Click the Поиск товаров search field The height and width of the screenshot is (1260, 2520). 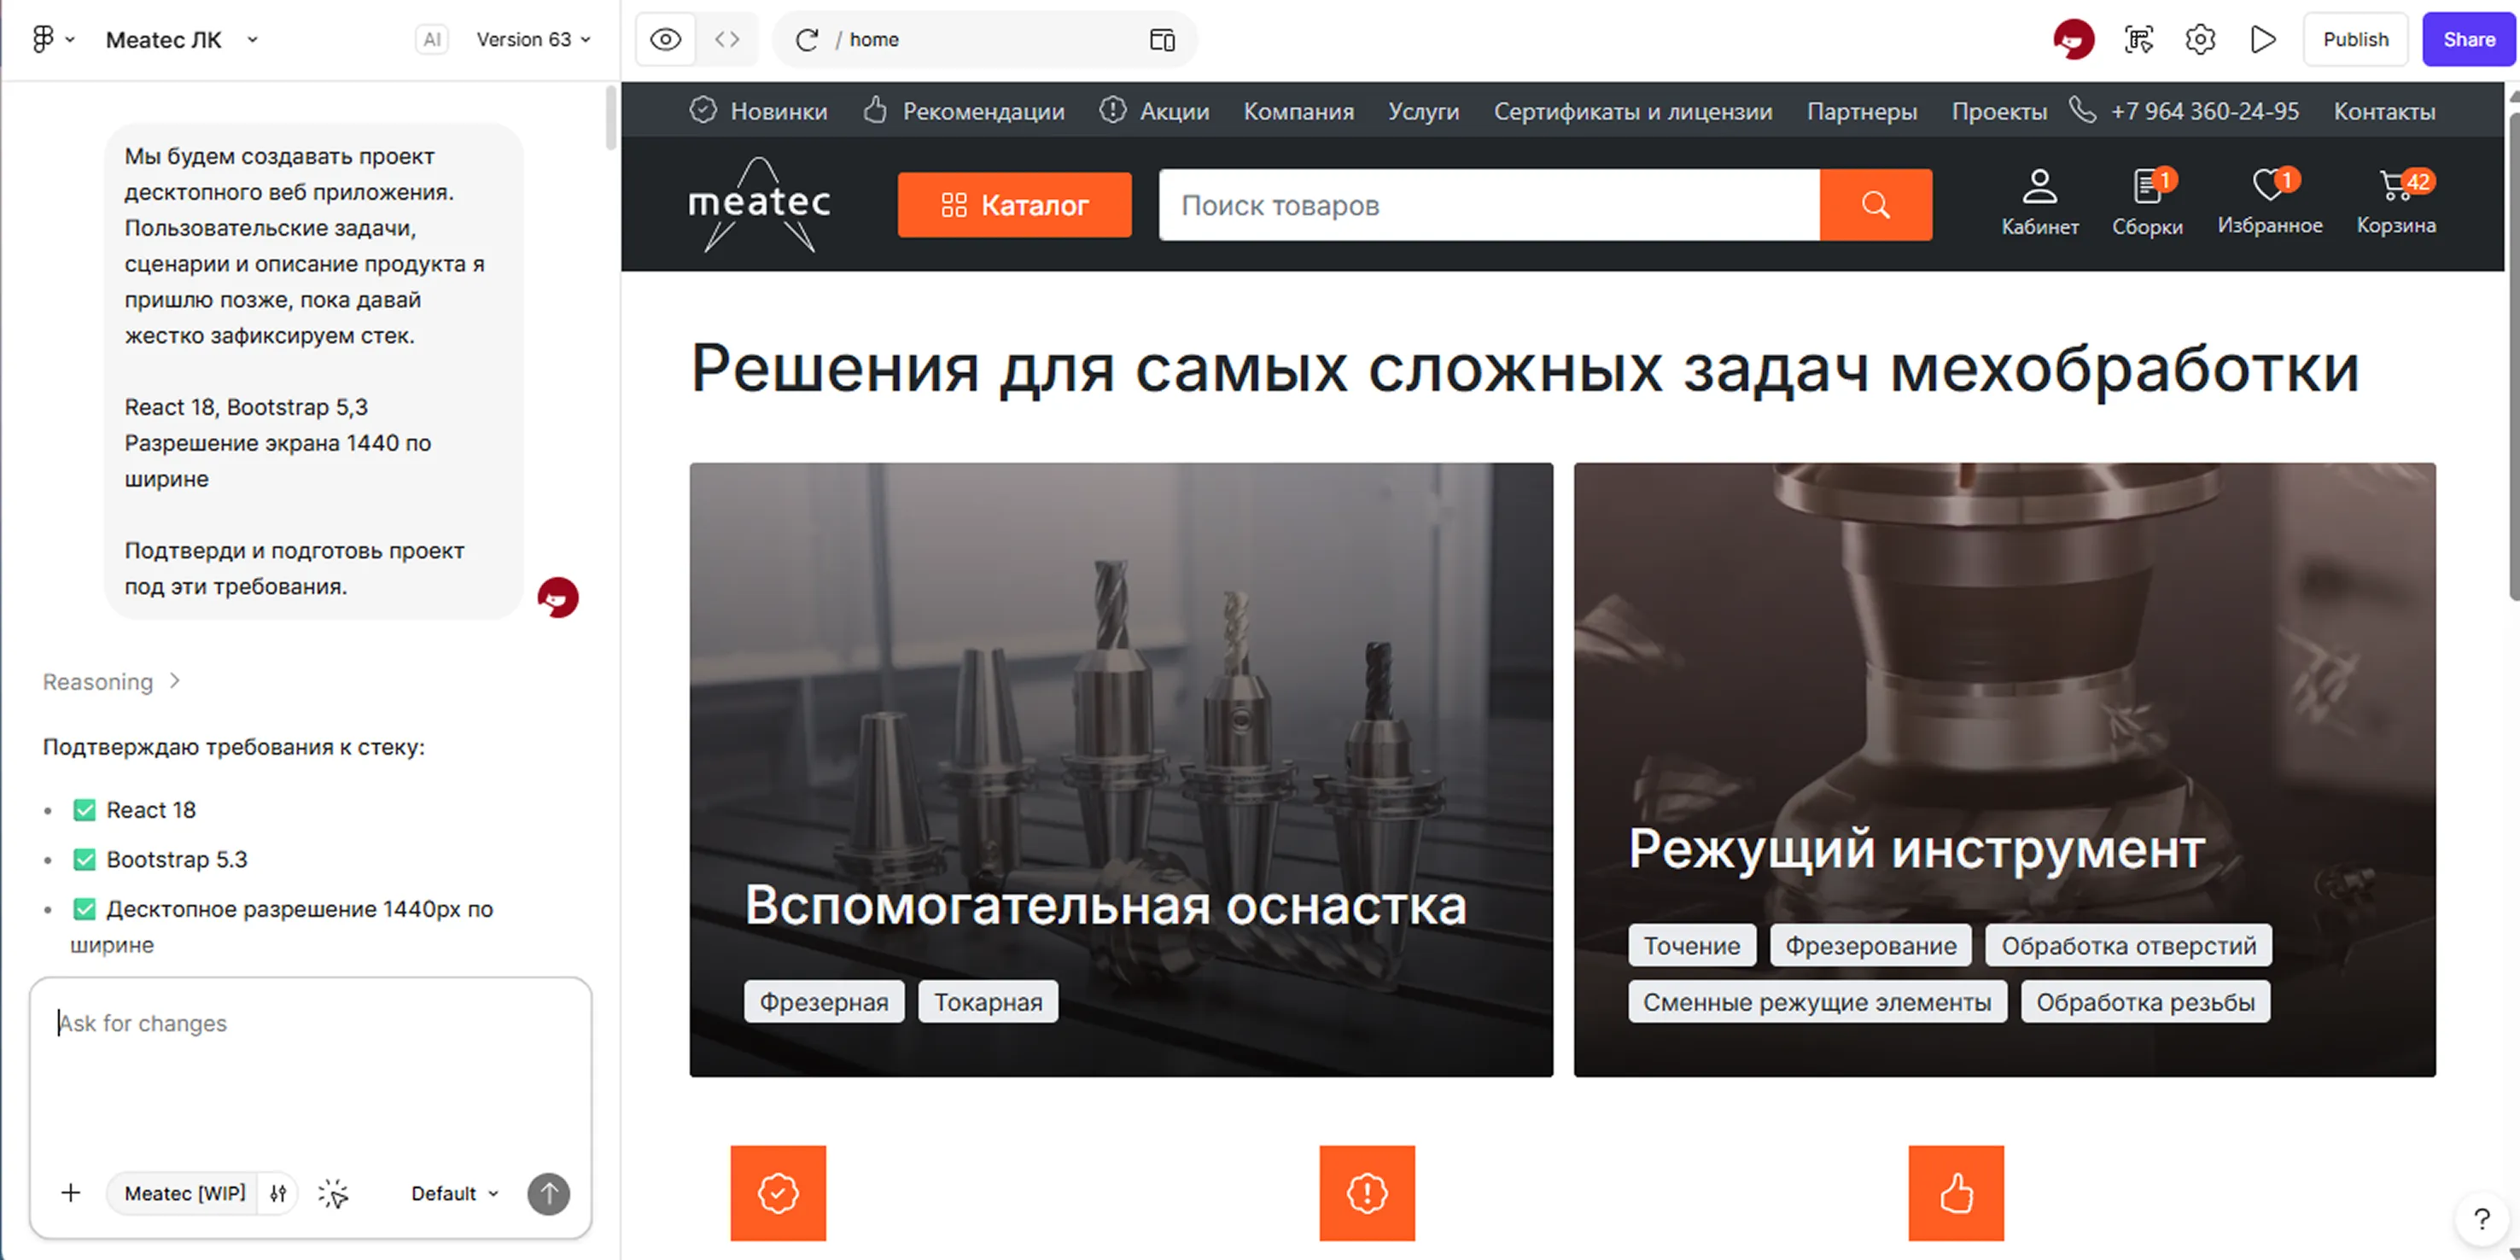[1467, 205]
